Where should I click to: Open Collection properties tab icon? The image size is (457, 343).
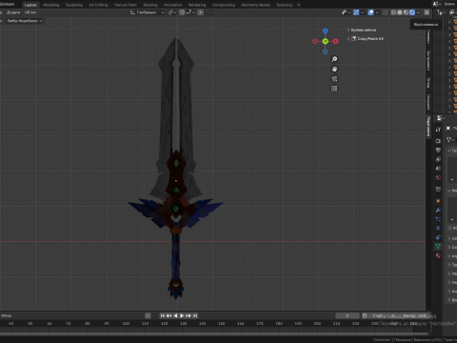point(438,190)
